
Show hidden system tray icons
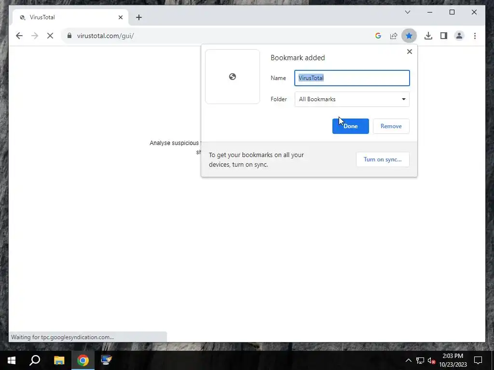coord(408,360)
